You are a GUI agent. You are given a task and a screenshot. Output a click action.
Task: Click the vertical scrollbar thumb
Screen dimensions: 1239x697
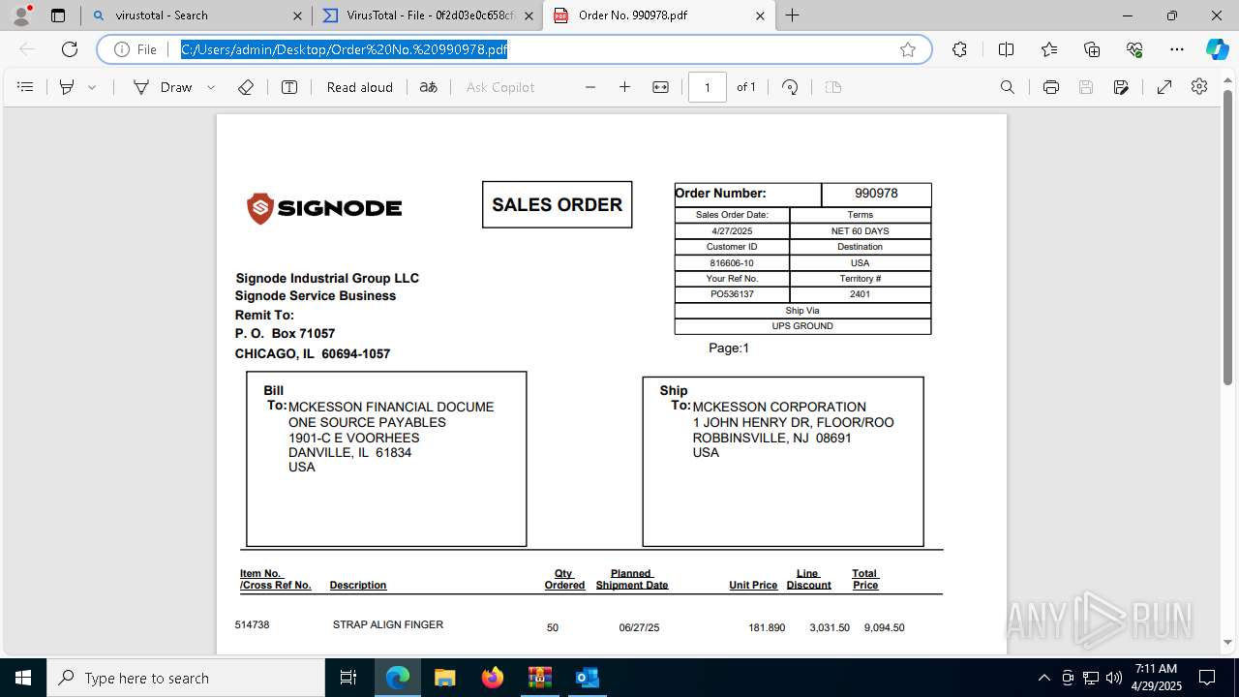point(1227,237)
